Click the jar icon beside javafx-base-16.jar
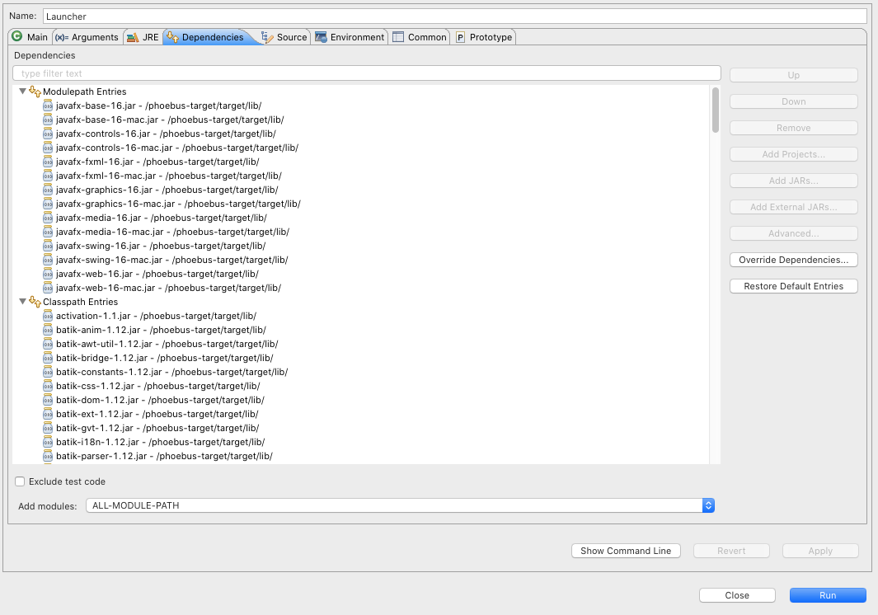This screenshot has height=615, width=878. coord(47,106)
